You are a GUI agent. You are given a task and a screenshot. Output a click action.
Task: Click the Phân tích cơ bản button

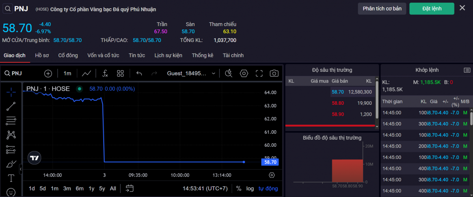coord(382,9)
